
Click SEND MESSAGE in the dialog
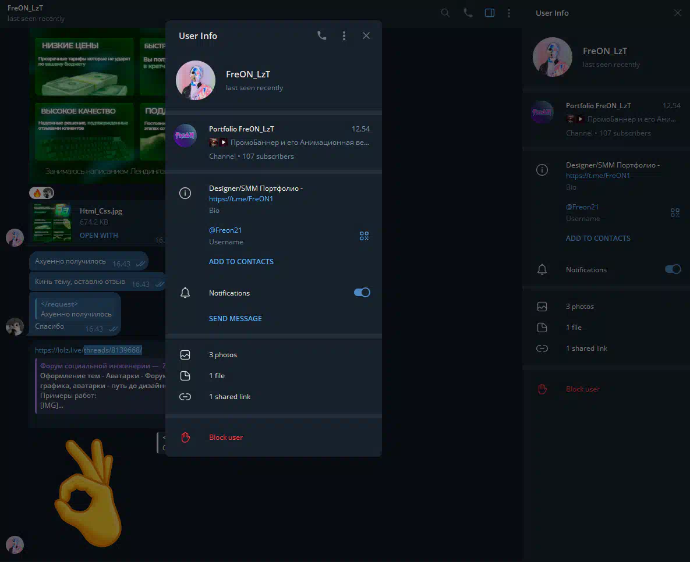coord(235,319)
